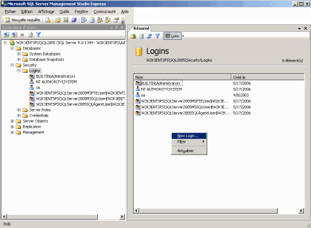
Task: Open the Fichier menu
Action: pyautogui.click(x=10, y=12)
